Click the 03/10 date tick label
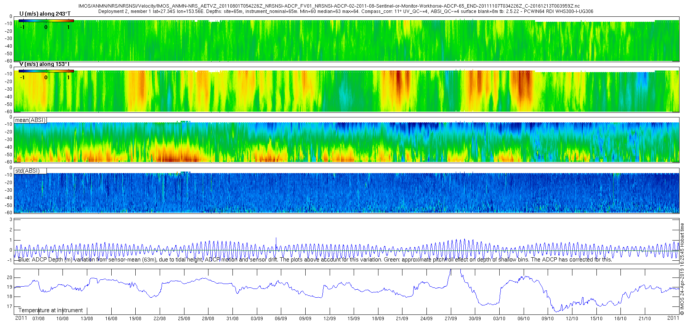This screenshot has width=686, height=324. coord(499,319)
